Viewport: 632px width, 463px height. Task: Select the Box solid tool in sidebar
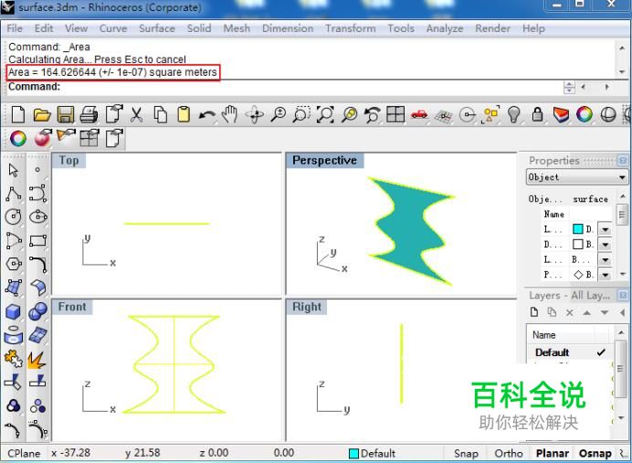[x=14, y=311]
